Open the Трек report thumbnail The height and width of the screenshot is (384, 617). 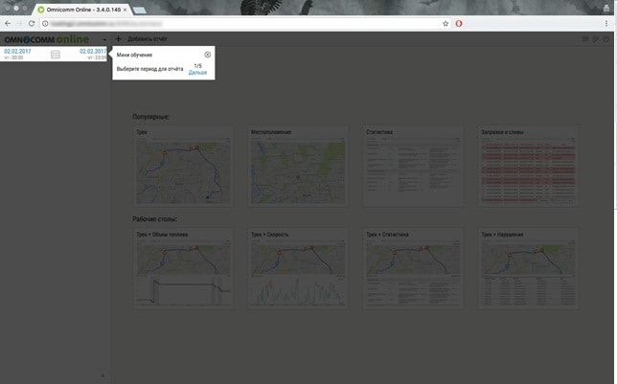tap(183, 166)
